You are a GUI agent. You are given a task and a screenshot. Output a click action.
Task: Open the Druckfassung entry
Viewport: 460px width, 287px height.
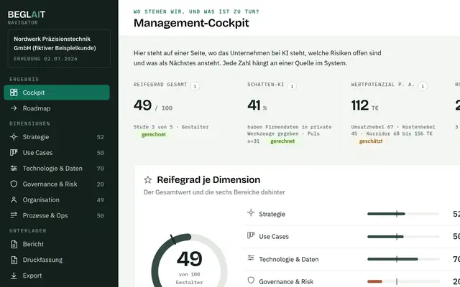(57, 260)
